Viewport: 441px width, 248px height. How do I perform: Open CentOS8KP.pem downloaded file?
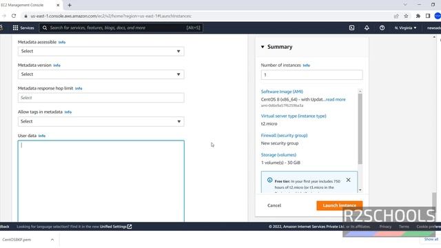pos(17,240)
